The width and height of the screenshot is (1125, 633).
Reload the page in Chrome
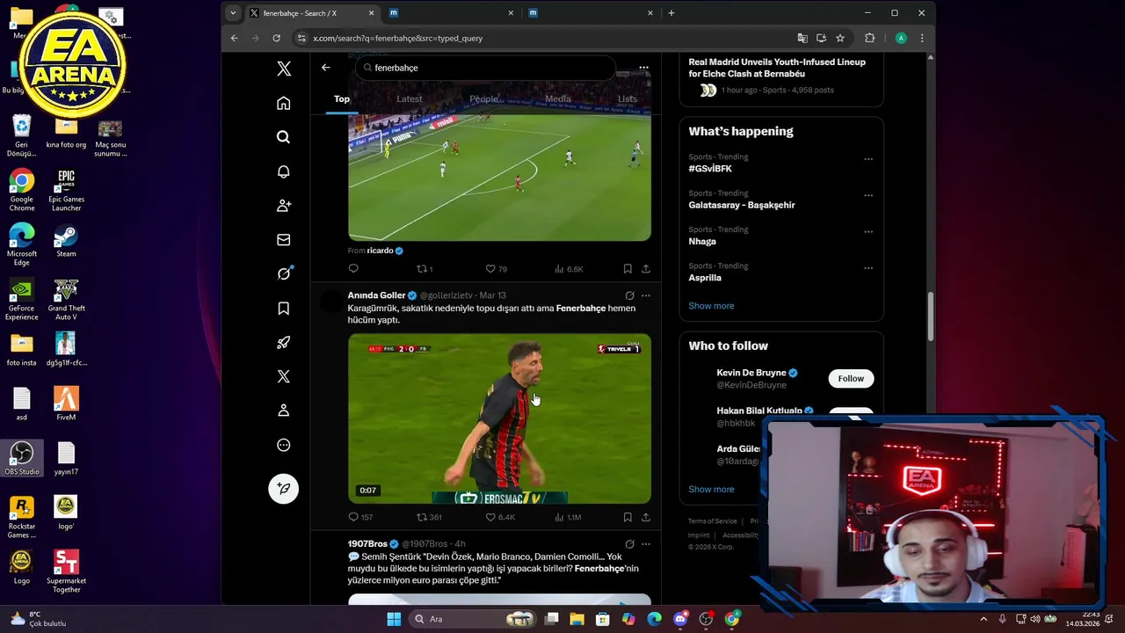[276, 38]
